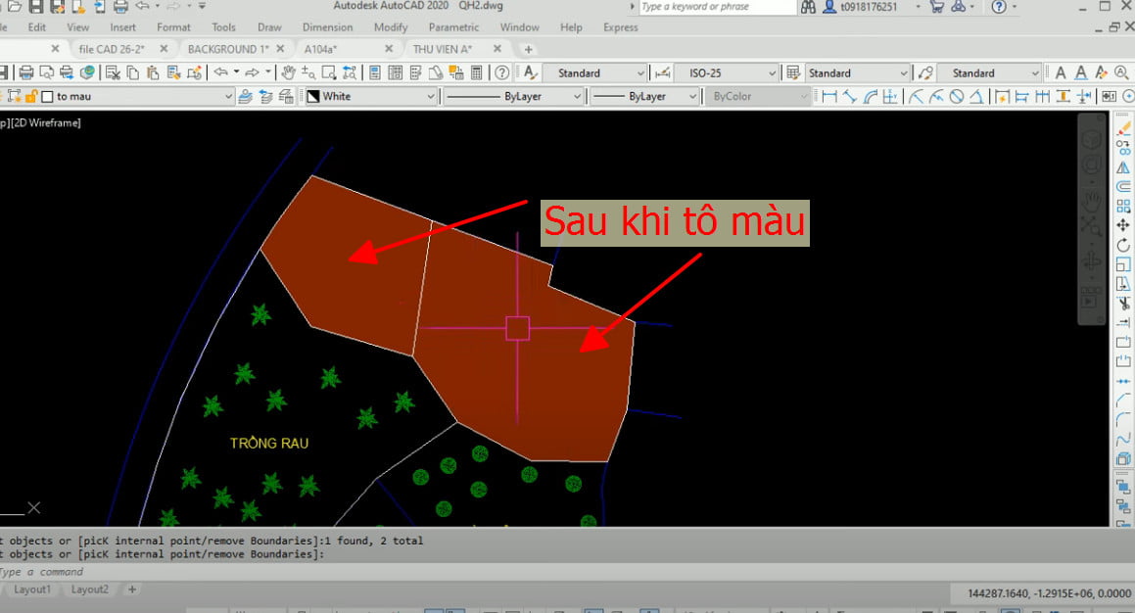Open the text style Standard dropdown
Viewport: 1135px width, 613px height.
(x=594, y=72)
